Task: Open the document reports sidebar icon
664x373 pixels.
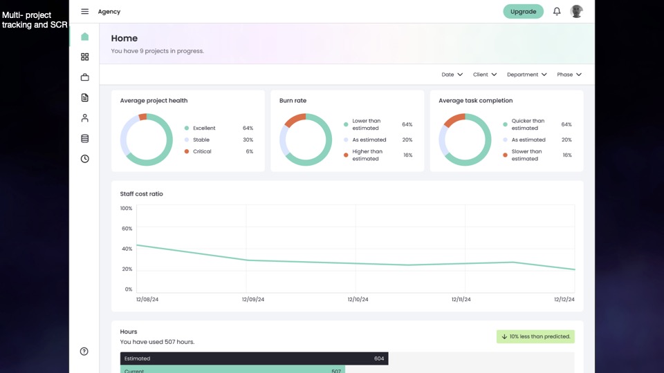Action: [84, 97]
